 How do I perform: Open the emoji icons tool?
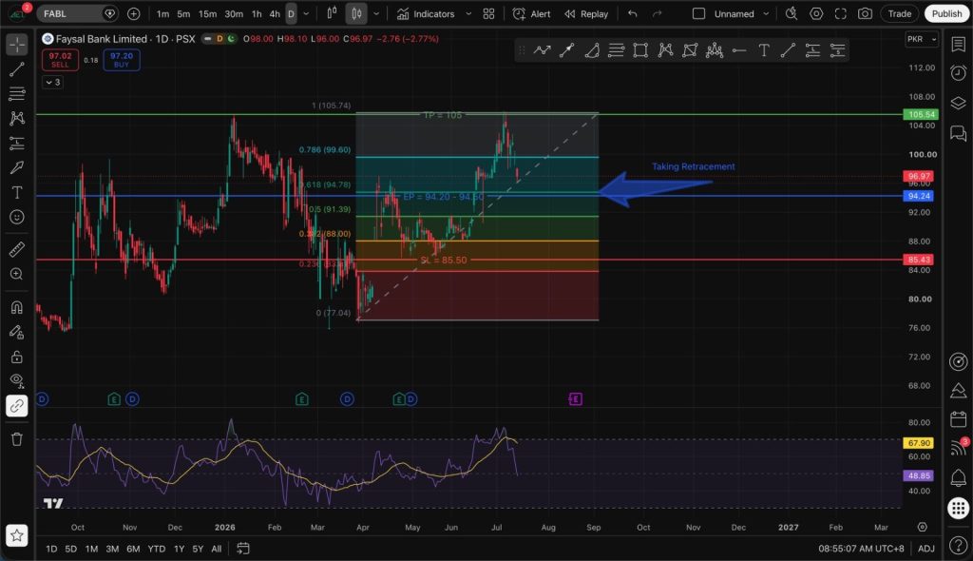pos(17,217)
